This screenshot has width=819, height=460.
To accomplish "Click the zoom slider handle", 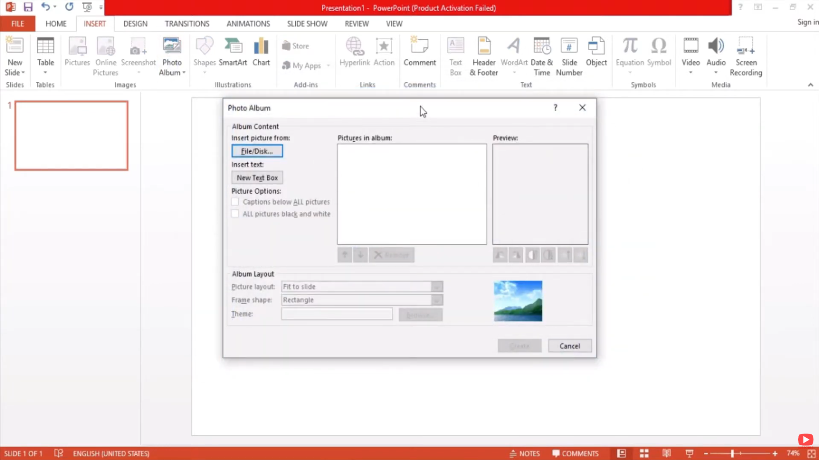I will [x=732, y=454].
